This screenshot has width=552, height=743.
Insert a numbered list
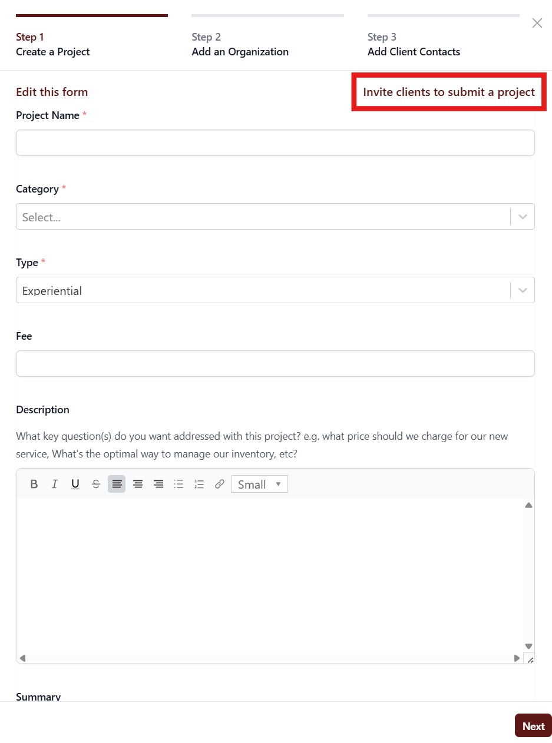199,484
